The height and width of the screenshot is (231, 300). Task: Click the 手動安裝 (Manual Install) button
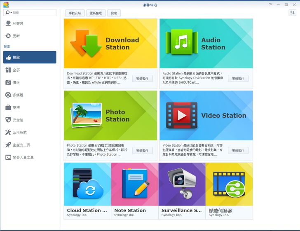coord(75,13)
